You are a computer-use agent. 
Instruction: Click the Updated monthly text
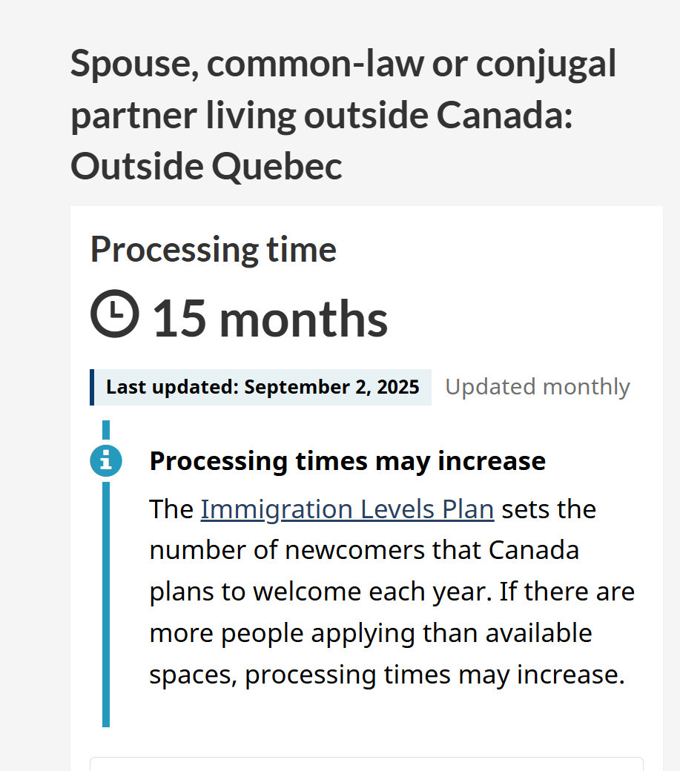(x=538, y=388)
